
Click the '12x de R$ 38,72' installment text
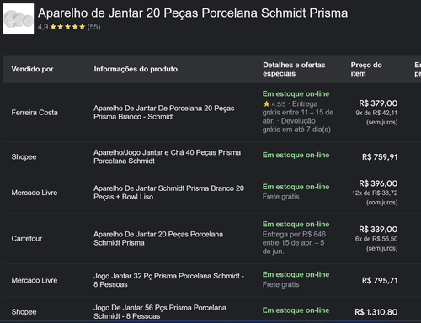[x=375, y=193]
